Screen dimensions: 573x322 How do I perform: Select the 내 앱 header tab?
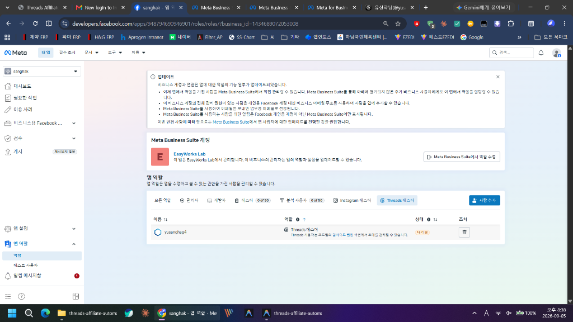[46, 53]
